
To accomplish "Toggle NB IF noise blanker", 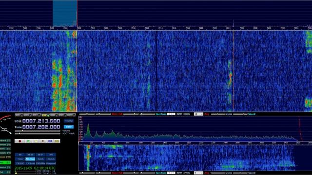I will (x=40, y=155).
